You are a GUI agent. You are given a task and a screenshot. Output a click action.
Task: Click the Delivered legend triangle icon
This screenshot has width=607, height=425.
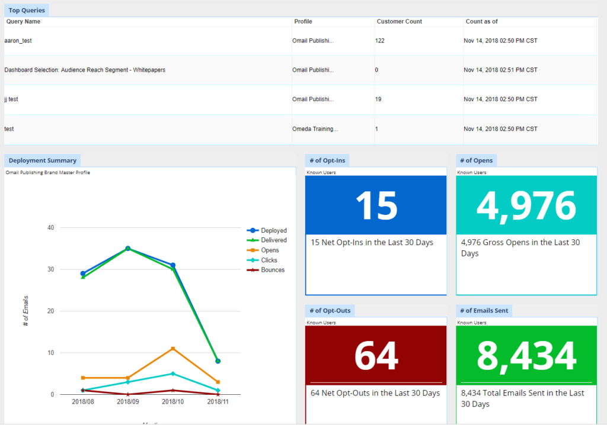(253, 240)
